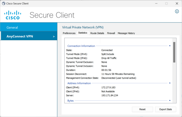182x117 pixels.
Task: Select the duration 00:01:56
Action: (x=106, y=70)
